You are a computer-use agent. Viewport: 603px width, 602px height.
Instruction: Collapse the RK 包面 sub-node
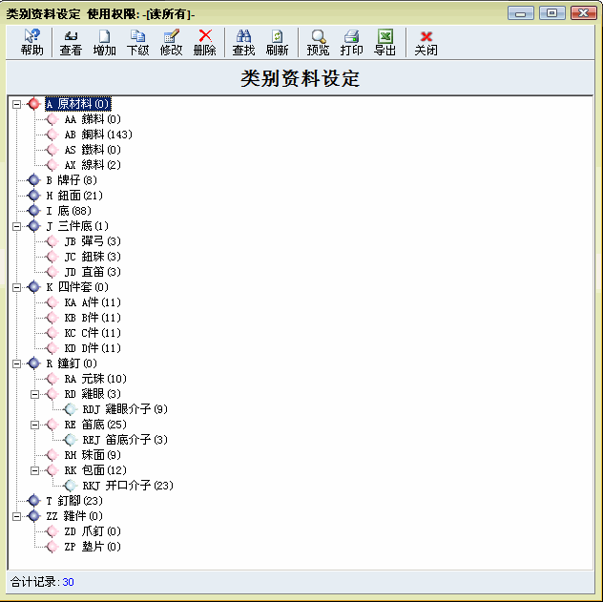tap(34, 470)
